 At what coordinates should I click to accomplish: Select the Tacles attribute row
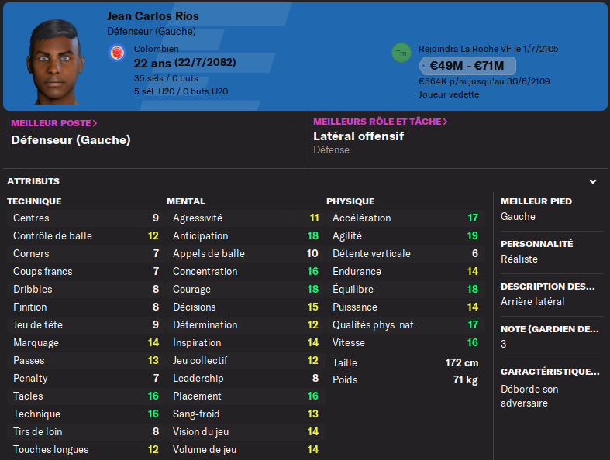(x=86, y=396)
